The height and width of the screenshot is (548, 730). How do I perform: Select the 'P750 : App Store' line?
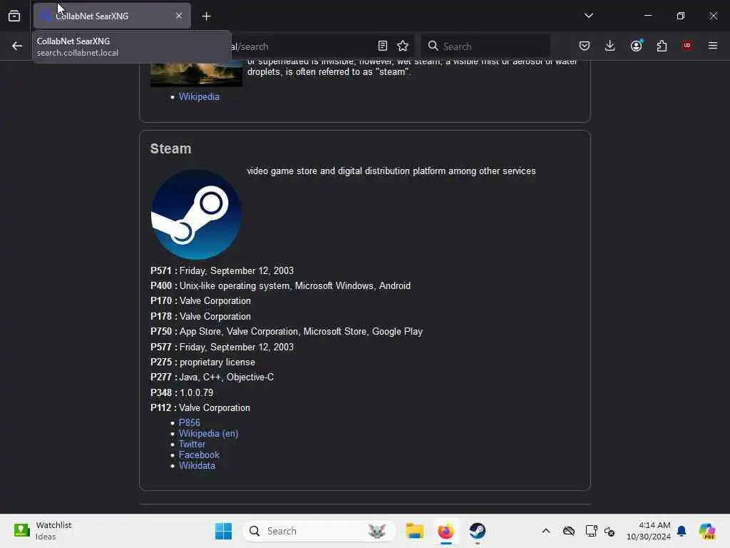[287, 331]
